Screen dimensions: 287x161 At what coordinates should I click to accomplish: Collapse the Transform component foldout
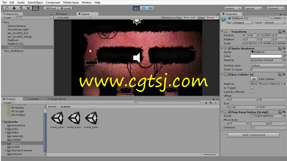[222, 31]
